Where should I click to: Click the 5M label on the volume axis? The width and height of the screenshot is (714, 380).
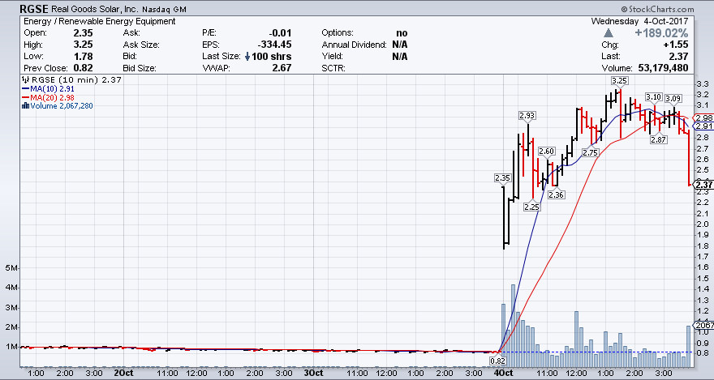(x=11, y=268)
